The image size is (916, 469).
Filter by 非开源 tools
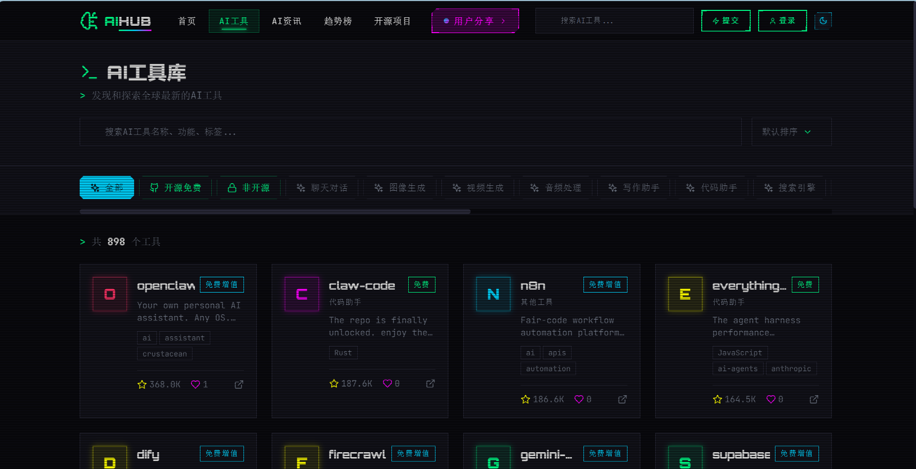click(x=249, y=188)
